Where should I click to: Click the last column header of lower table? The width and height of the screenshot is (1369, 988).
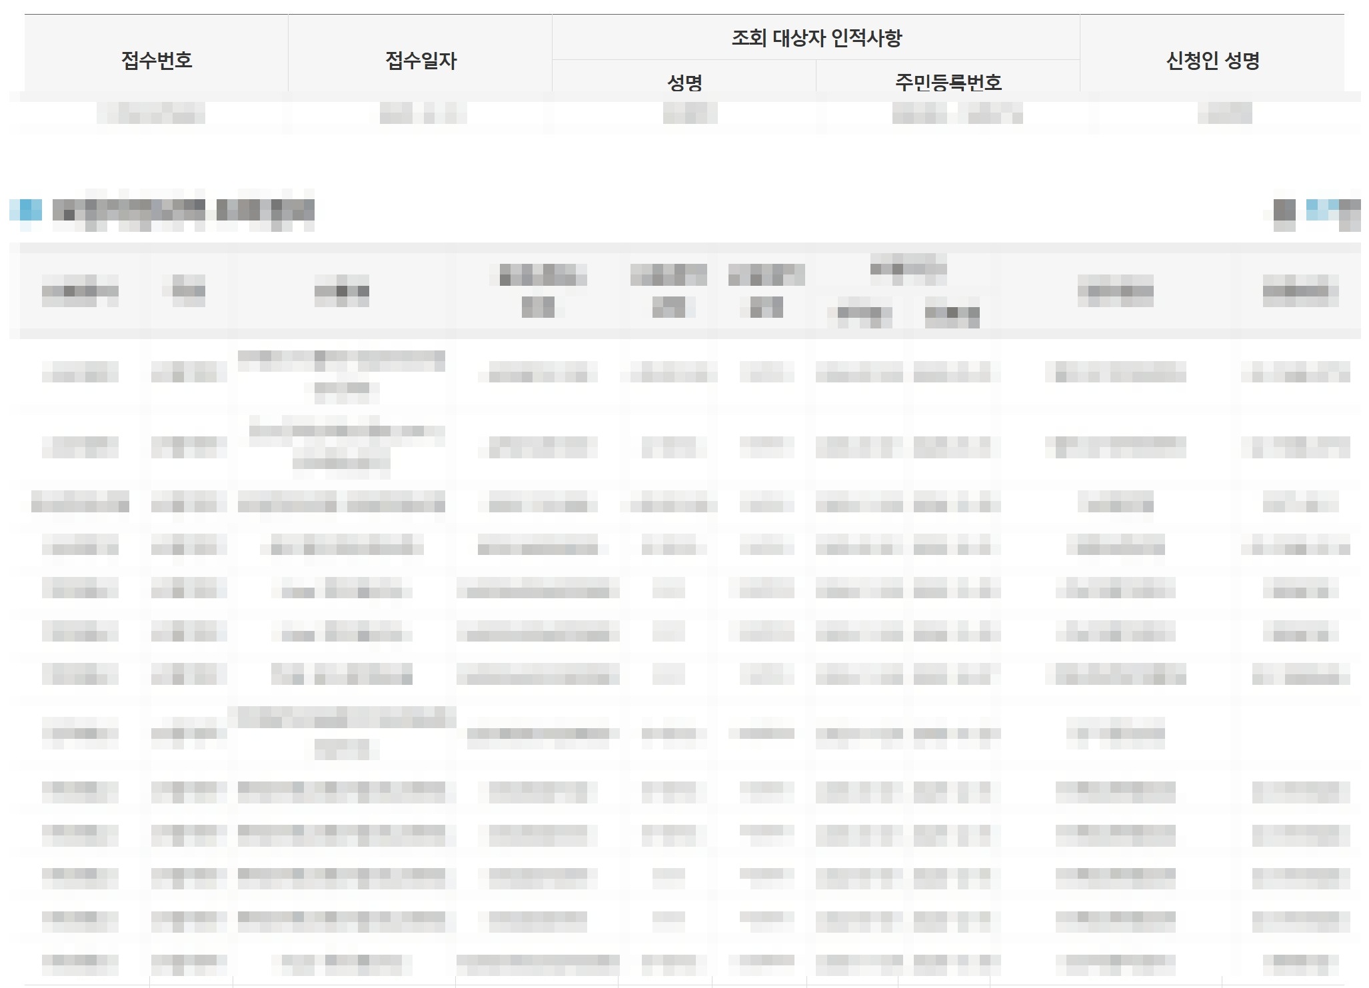point(1300,291)
